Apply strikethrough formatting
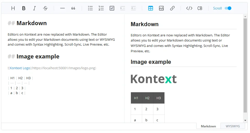Image resolution: width=250 pixels, height=133 pixels. click(45, 8)
